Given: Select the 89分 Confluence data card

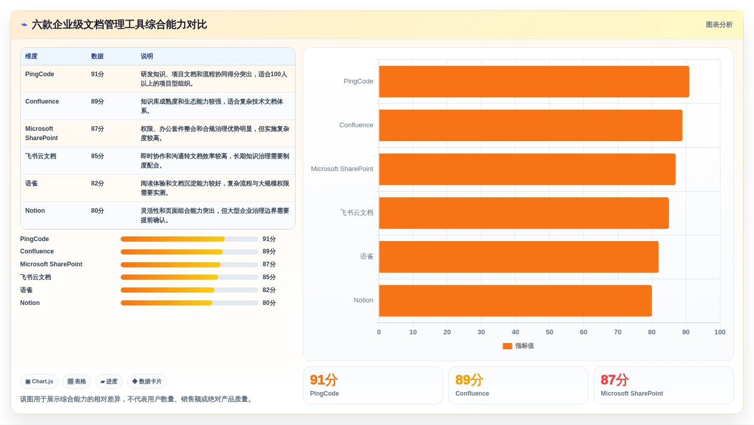Looking at the screenshot, I should (x=518, y=385).
